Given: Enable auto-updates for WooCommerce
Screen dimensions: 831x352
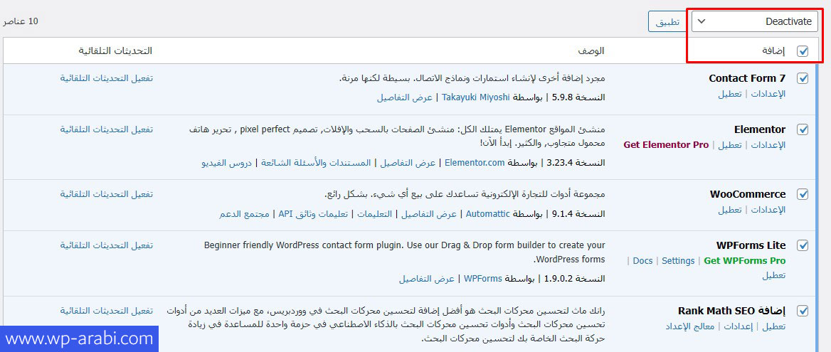Looking at the screenshot, I should click(106, 194).
